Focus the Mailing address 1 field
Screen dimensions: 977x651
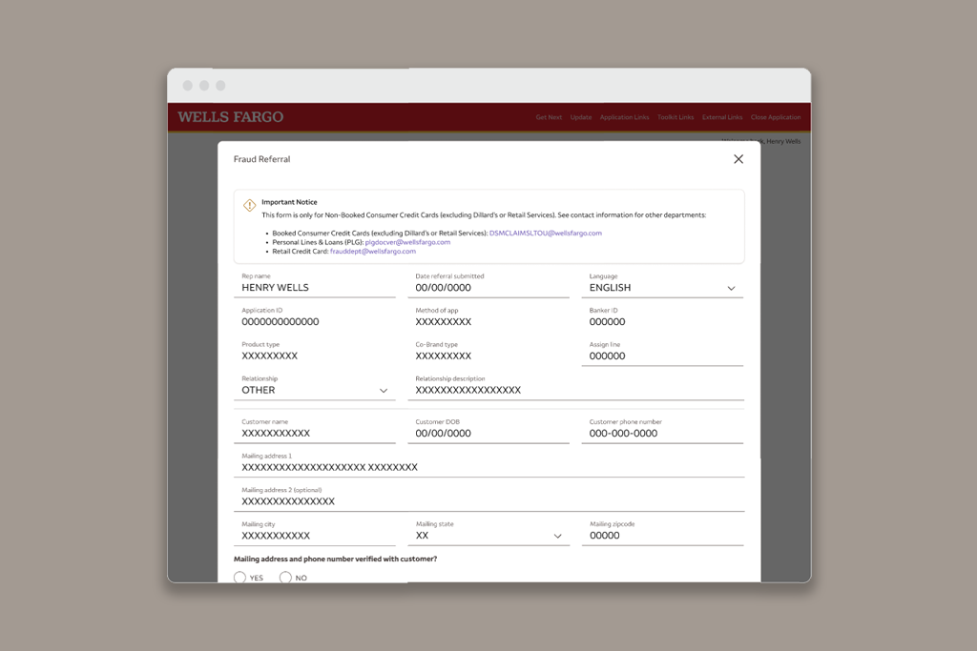coord(488,467)
